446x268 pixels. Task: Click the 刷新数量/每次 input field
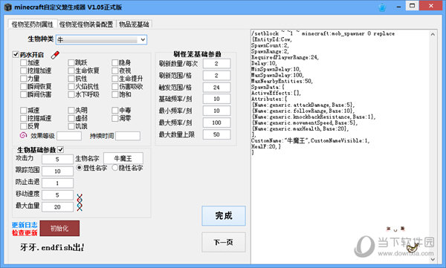click(x=217, y=64)
